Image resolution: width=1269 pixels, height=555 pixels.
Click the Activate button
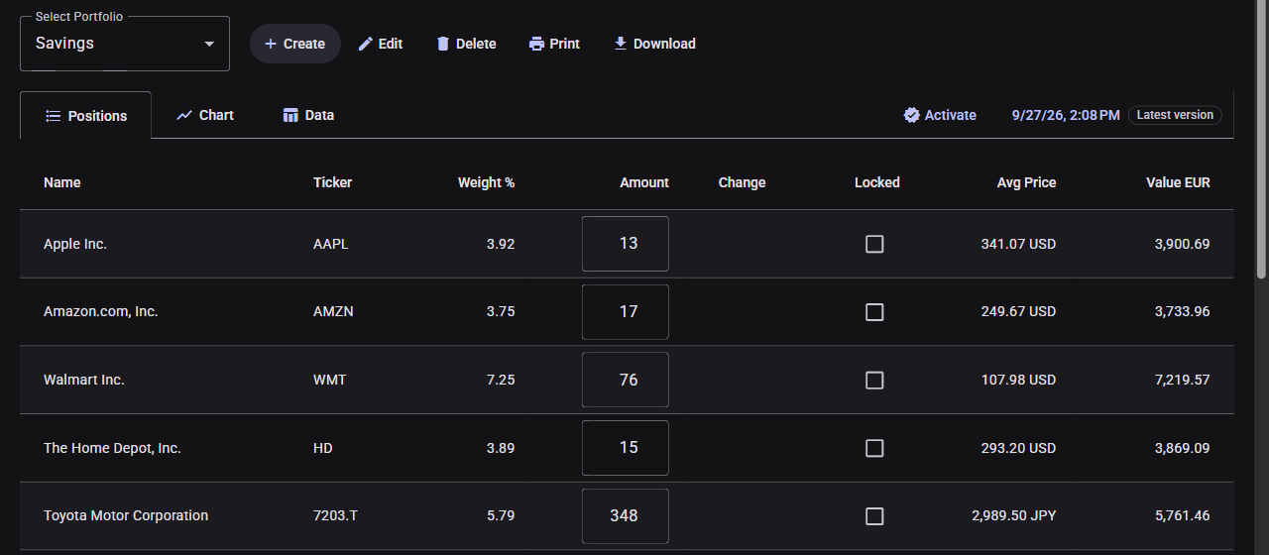[x=940, y=115]
